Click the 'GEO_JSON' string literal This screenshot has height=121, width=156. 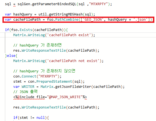point(93,20)
